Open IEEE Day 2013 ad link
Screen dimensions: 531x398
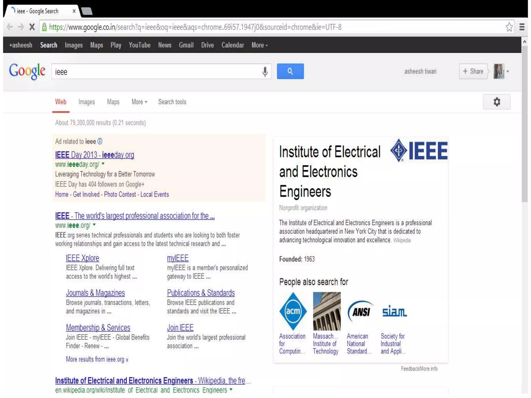click(x=95, y=155)
